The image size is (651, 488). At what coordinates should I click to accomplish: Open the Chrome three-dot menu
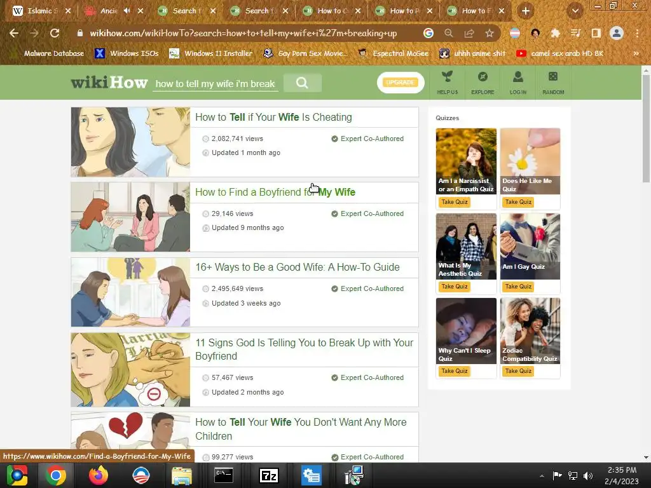637,33
